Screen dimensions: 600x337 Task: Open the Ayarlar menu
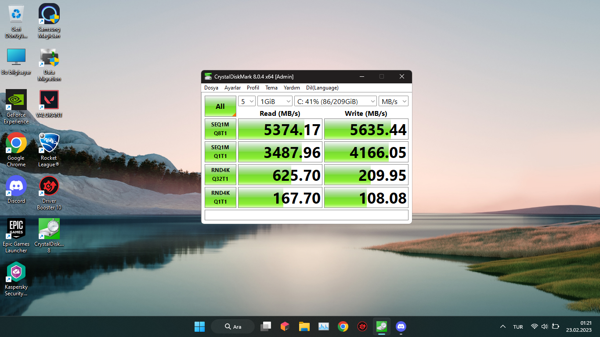point(233,88)
